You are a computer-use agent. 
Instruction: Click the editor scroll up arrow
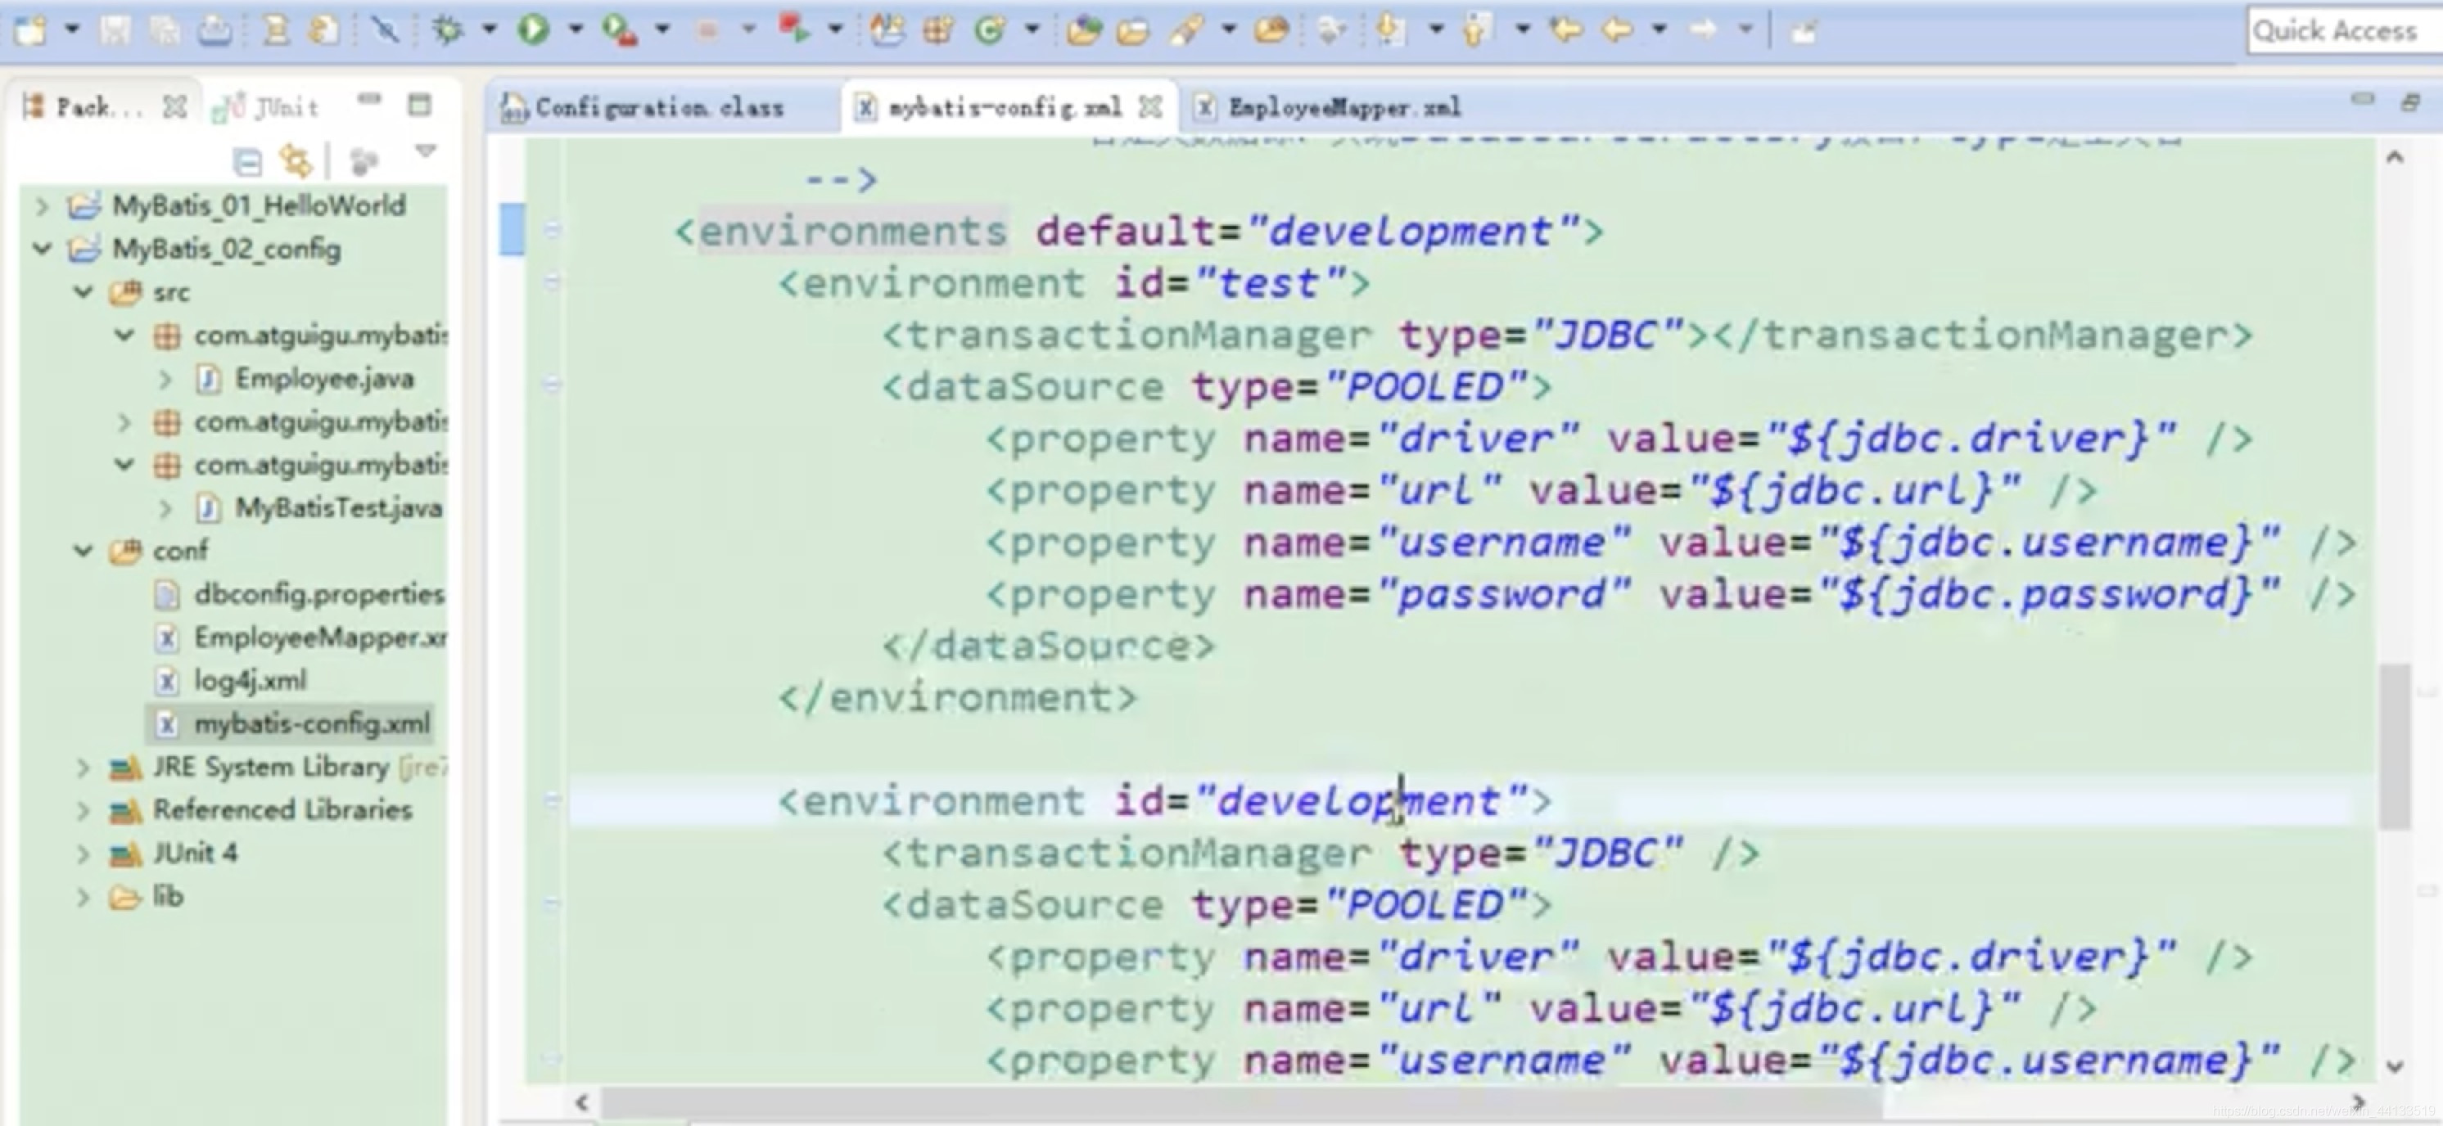pyautogui.click(x=2396, y=157)
